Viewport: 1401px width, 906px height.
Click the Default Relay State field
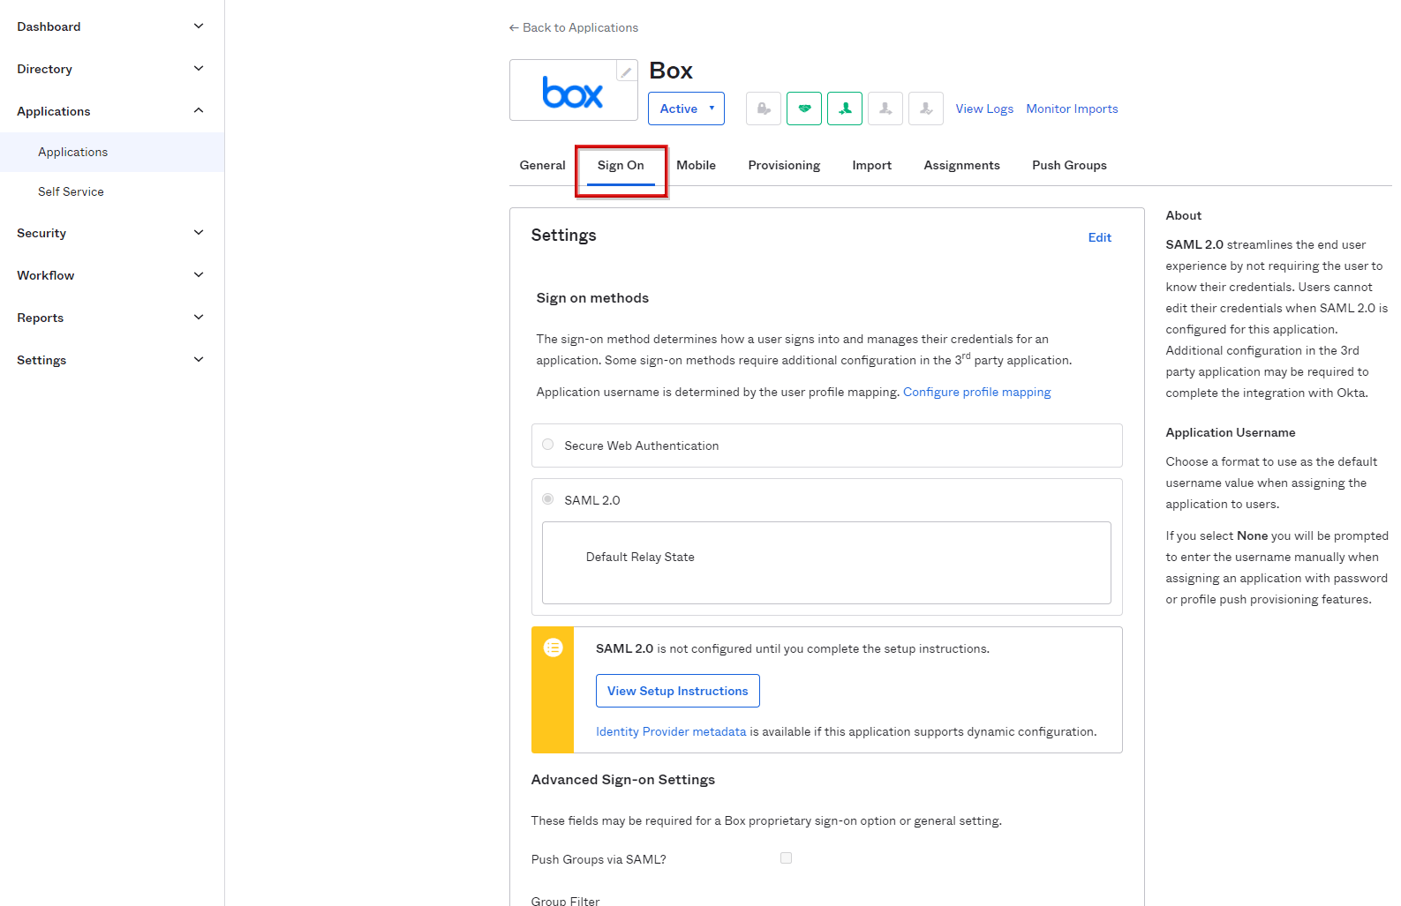click(826, 563)
